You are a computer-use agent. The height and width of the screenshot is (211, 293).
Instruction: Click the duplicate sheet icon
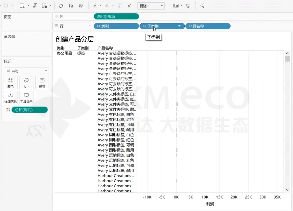coord(35,6)
